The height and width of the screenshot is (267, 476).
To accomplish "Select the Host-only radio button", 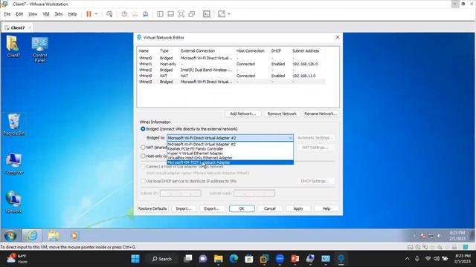I will coord(143,156).
